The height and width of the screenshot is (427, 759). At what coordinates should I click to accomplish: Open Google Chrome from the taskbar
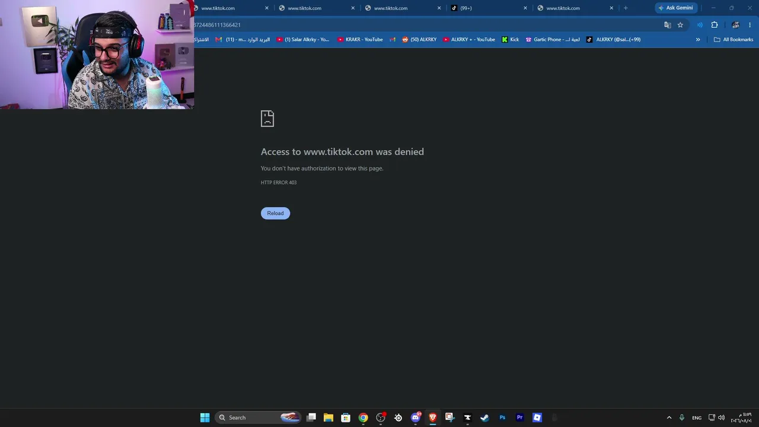pos(363,418)
